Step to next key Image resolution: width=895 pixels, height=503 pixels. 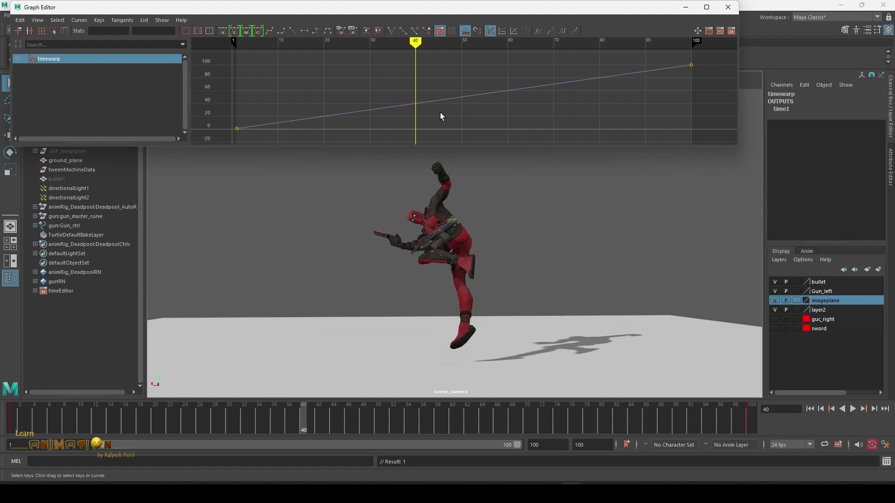863,409
